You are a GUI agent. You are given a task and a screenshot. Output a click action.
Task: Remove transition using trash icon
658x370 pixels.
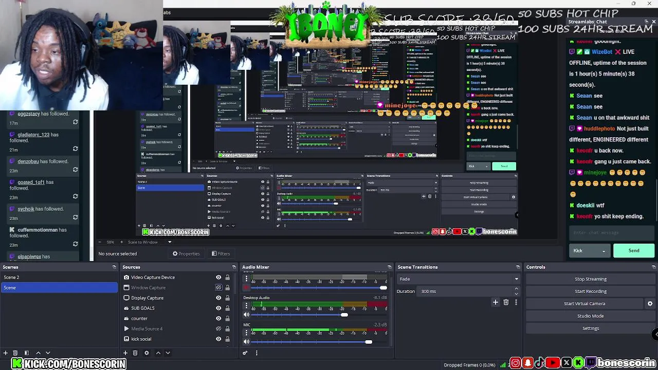[x=506, y=303]
